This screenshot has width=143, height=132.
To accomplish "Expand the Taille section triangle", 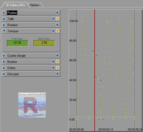I will (x=4, y=19).
